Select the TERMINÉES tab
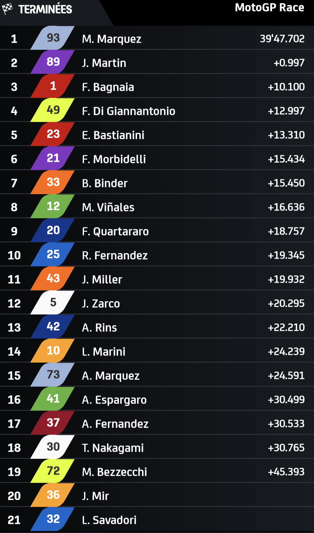This screenshot has height=533, width=314. 45,10
